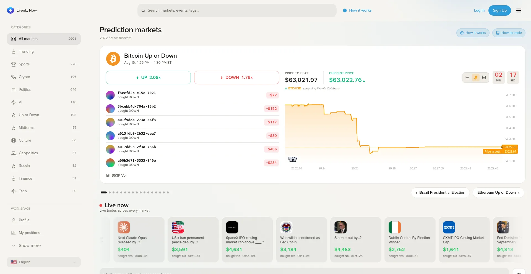The image size is (531, 274).
Task: Open the Up or Down category
Action: click(44, 115)
